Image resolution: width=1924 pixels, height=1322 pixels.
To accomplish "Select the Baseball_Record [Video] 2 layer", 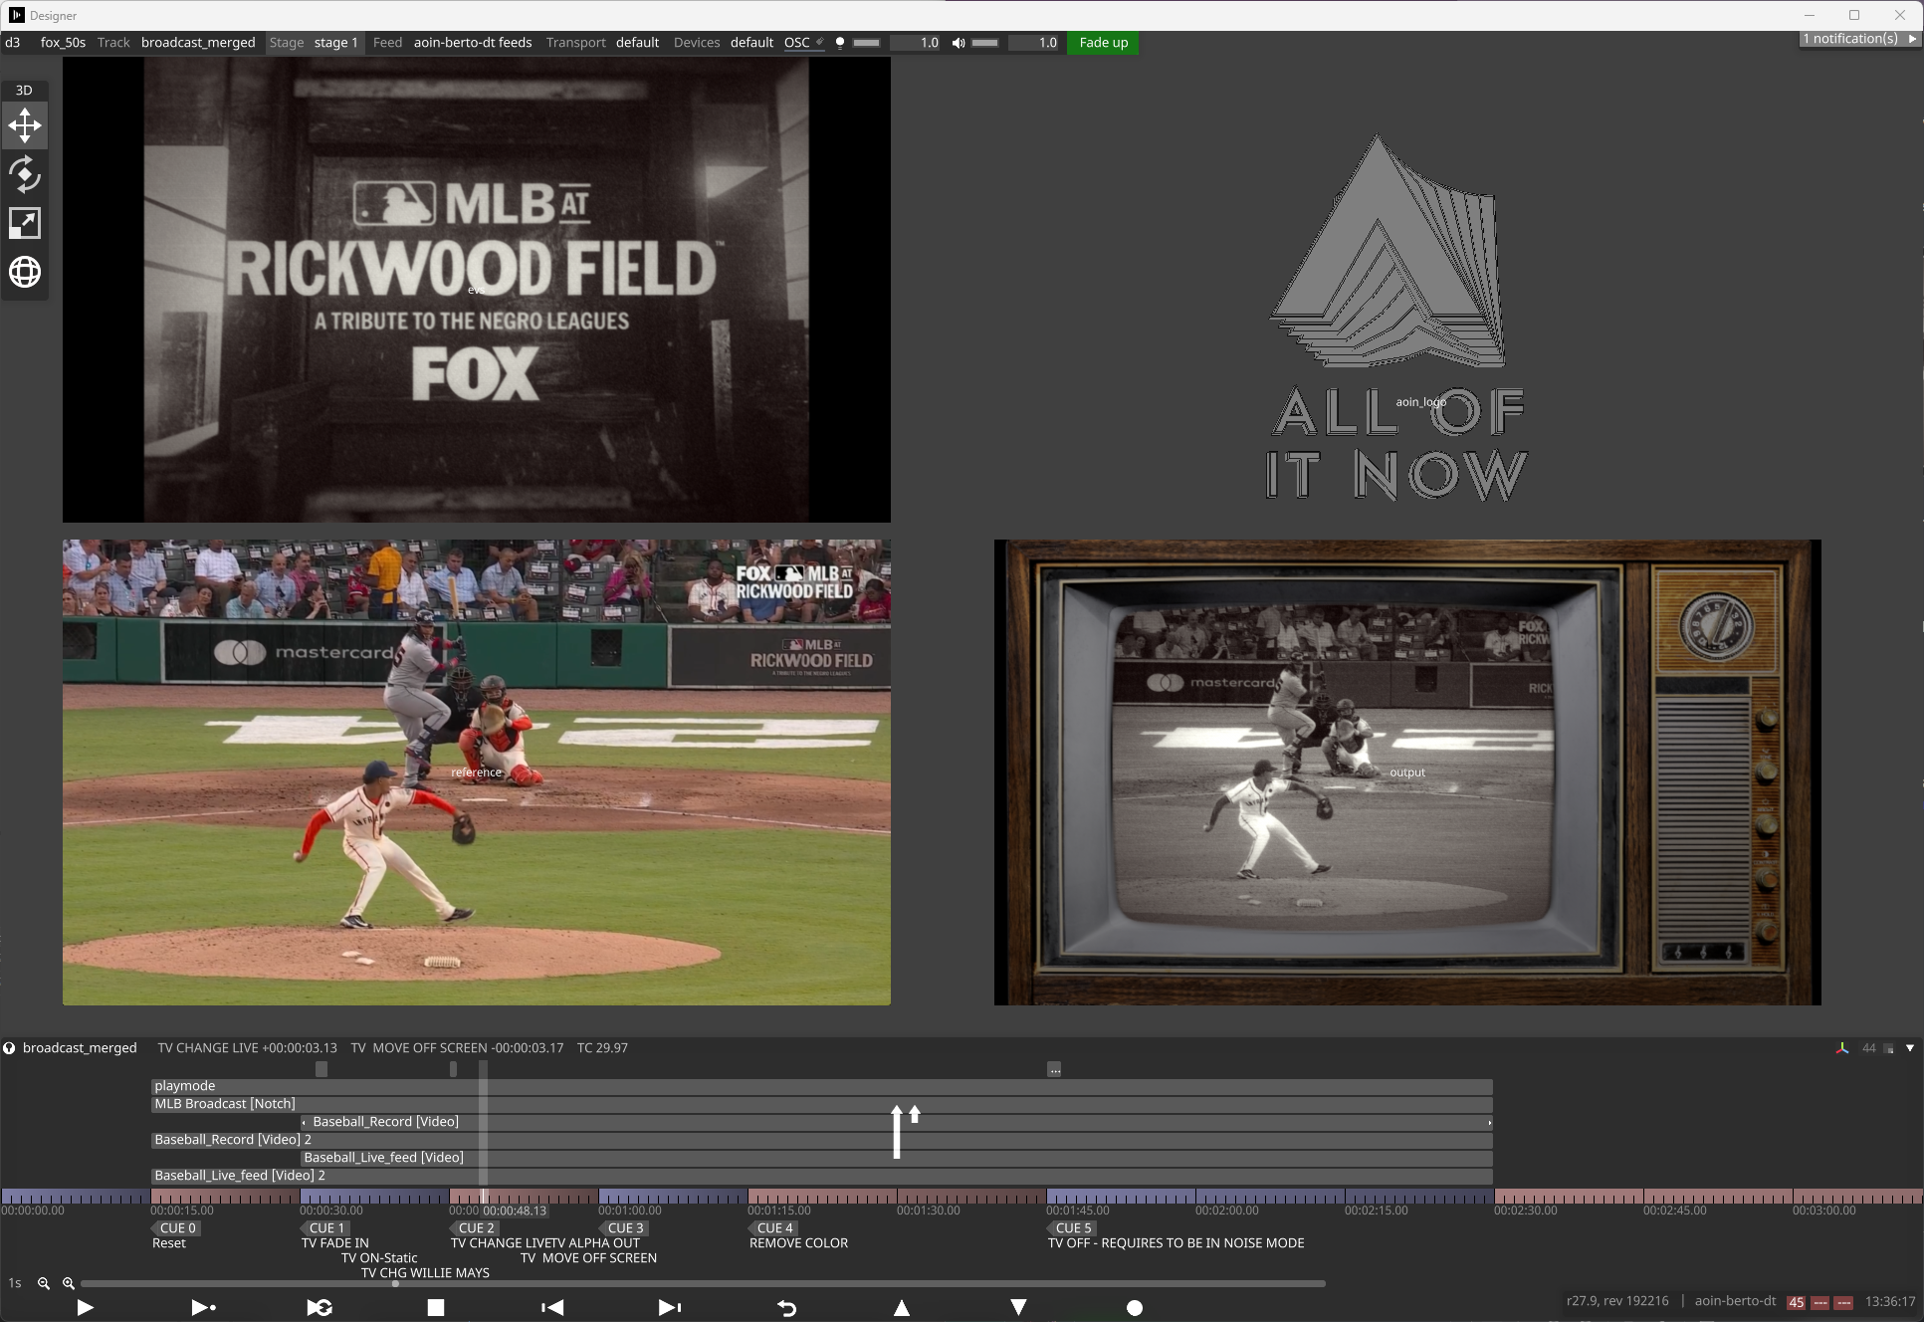I will (821, 1140).
